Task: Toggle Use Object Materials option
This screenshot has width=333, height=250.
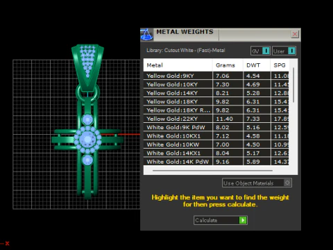Action: pyautogui.click(x=257, y=183)
